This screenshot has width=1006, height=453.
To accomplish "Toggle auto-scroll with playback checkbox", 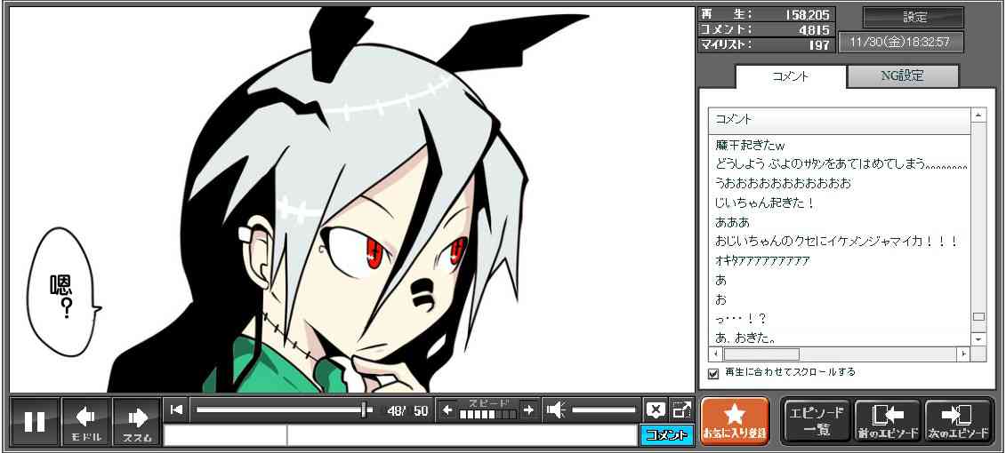I will click(712, 374).
